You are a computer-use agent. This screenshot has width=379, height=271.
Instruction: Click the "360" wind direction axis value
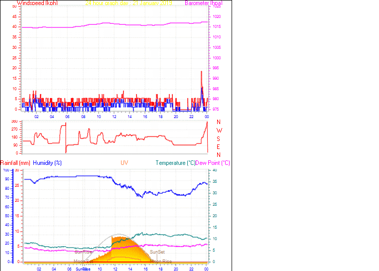tap(14, 122)
